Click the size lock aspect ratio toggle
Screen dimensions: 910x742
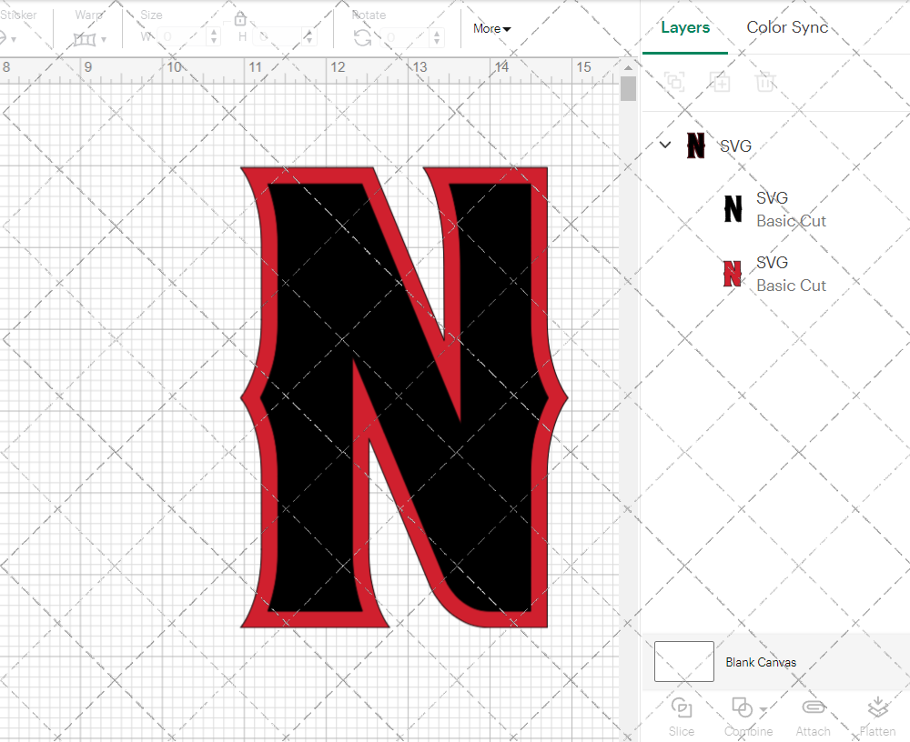(240, 18)
